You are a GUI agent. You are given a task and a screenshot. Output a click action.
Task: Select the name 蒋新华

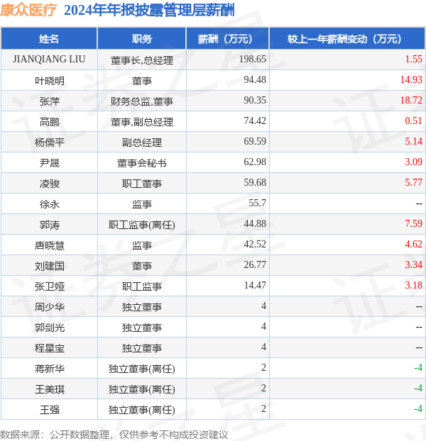50,369
